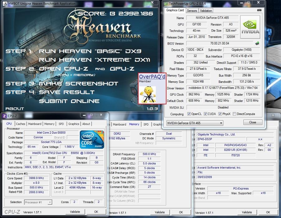Open the Processor #1 selection dropdown

(38, 202)
